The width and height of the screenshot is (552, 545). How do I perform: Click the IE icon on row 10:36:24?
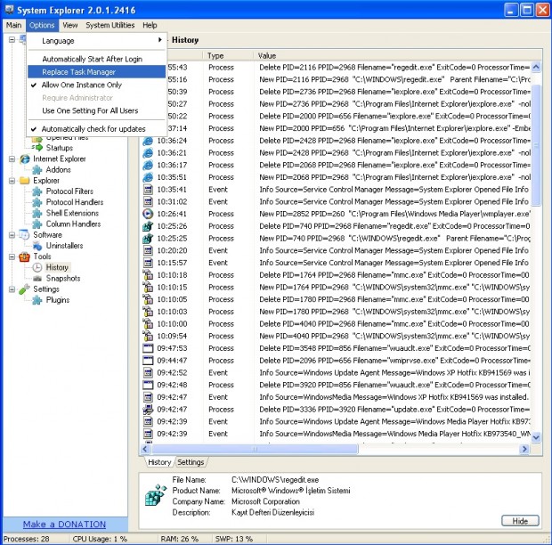tap(148, 141)
